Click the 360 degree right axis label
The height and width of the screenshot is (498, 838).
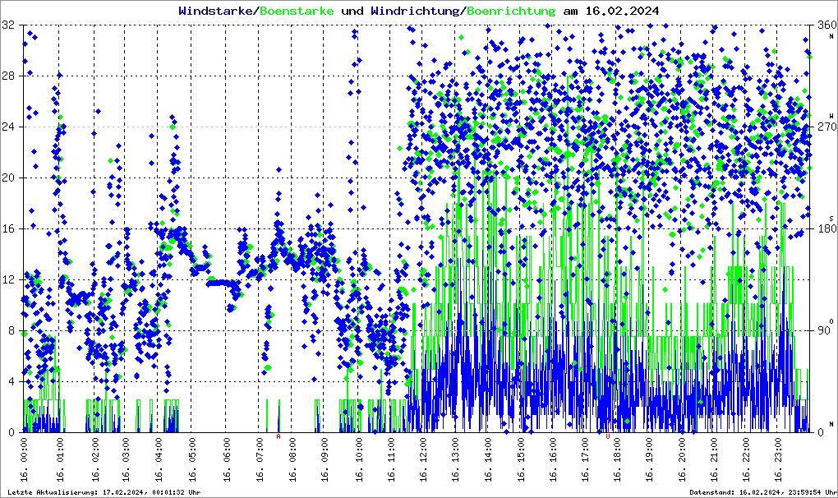[x=822, y=25]
